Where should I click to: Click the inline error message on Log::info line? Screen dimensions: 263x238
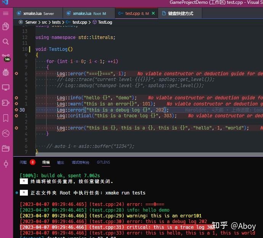(x=205, y=98)
